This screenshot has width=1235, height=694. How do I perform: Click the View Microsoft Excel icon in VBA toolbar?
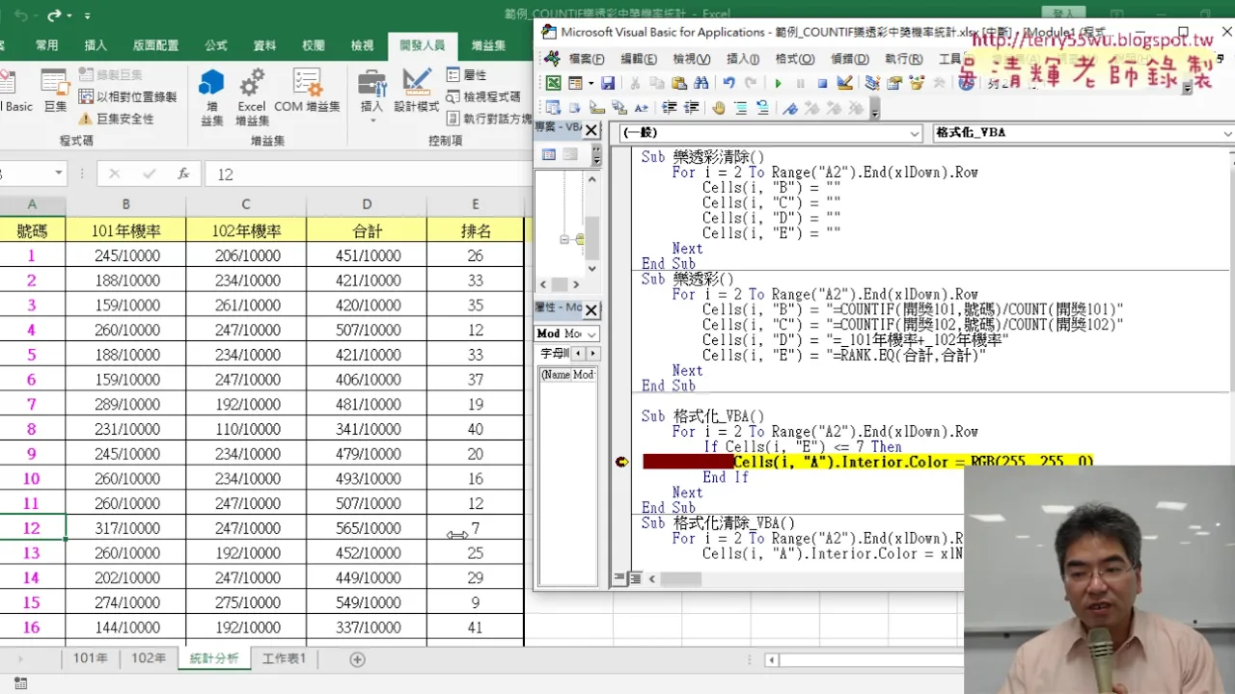554,83
